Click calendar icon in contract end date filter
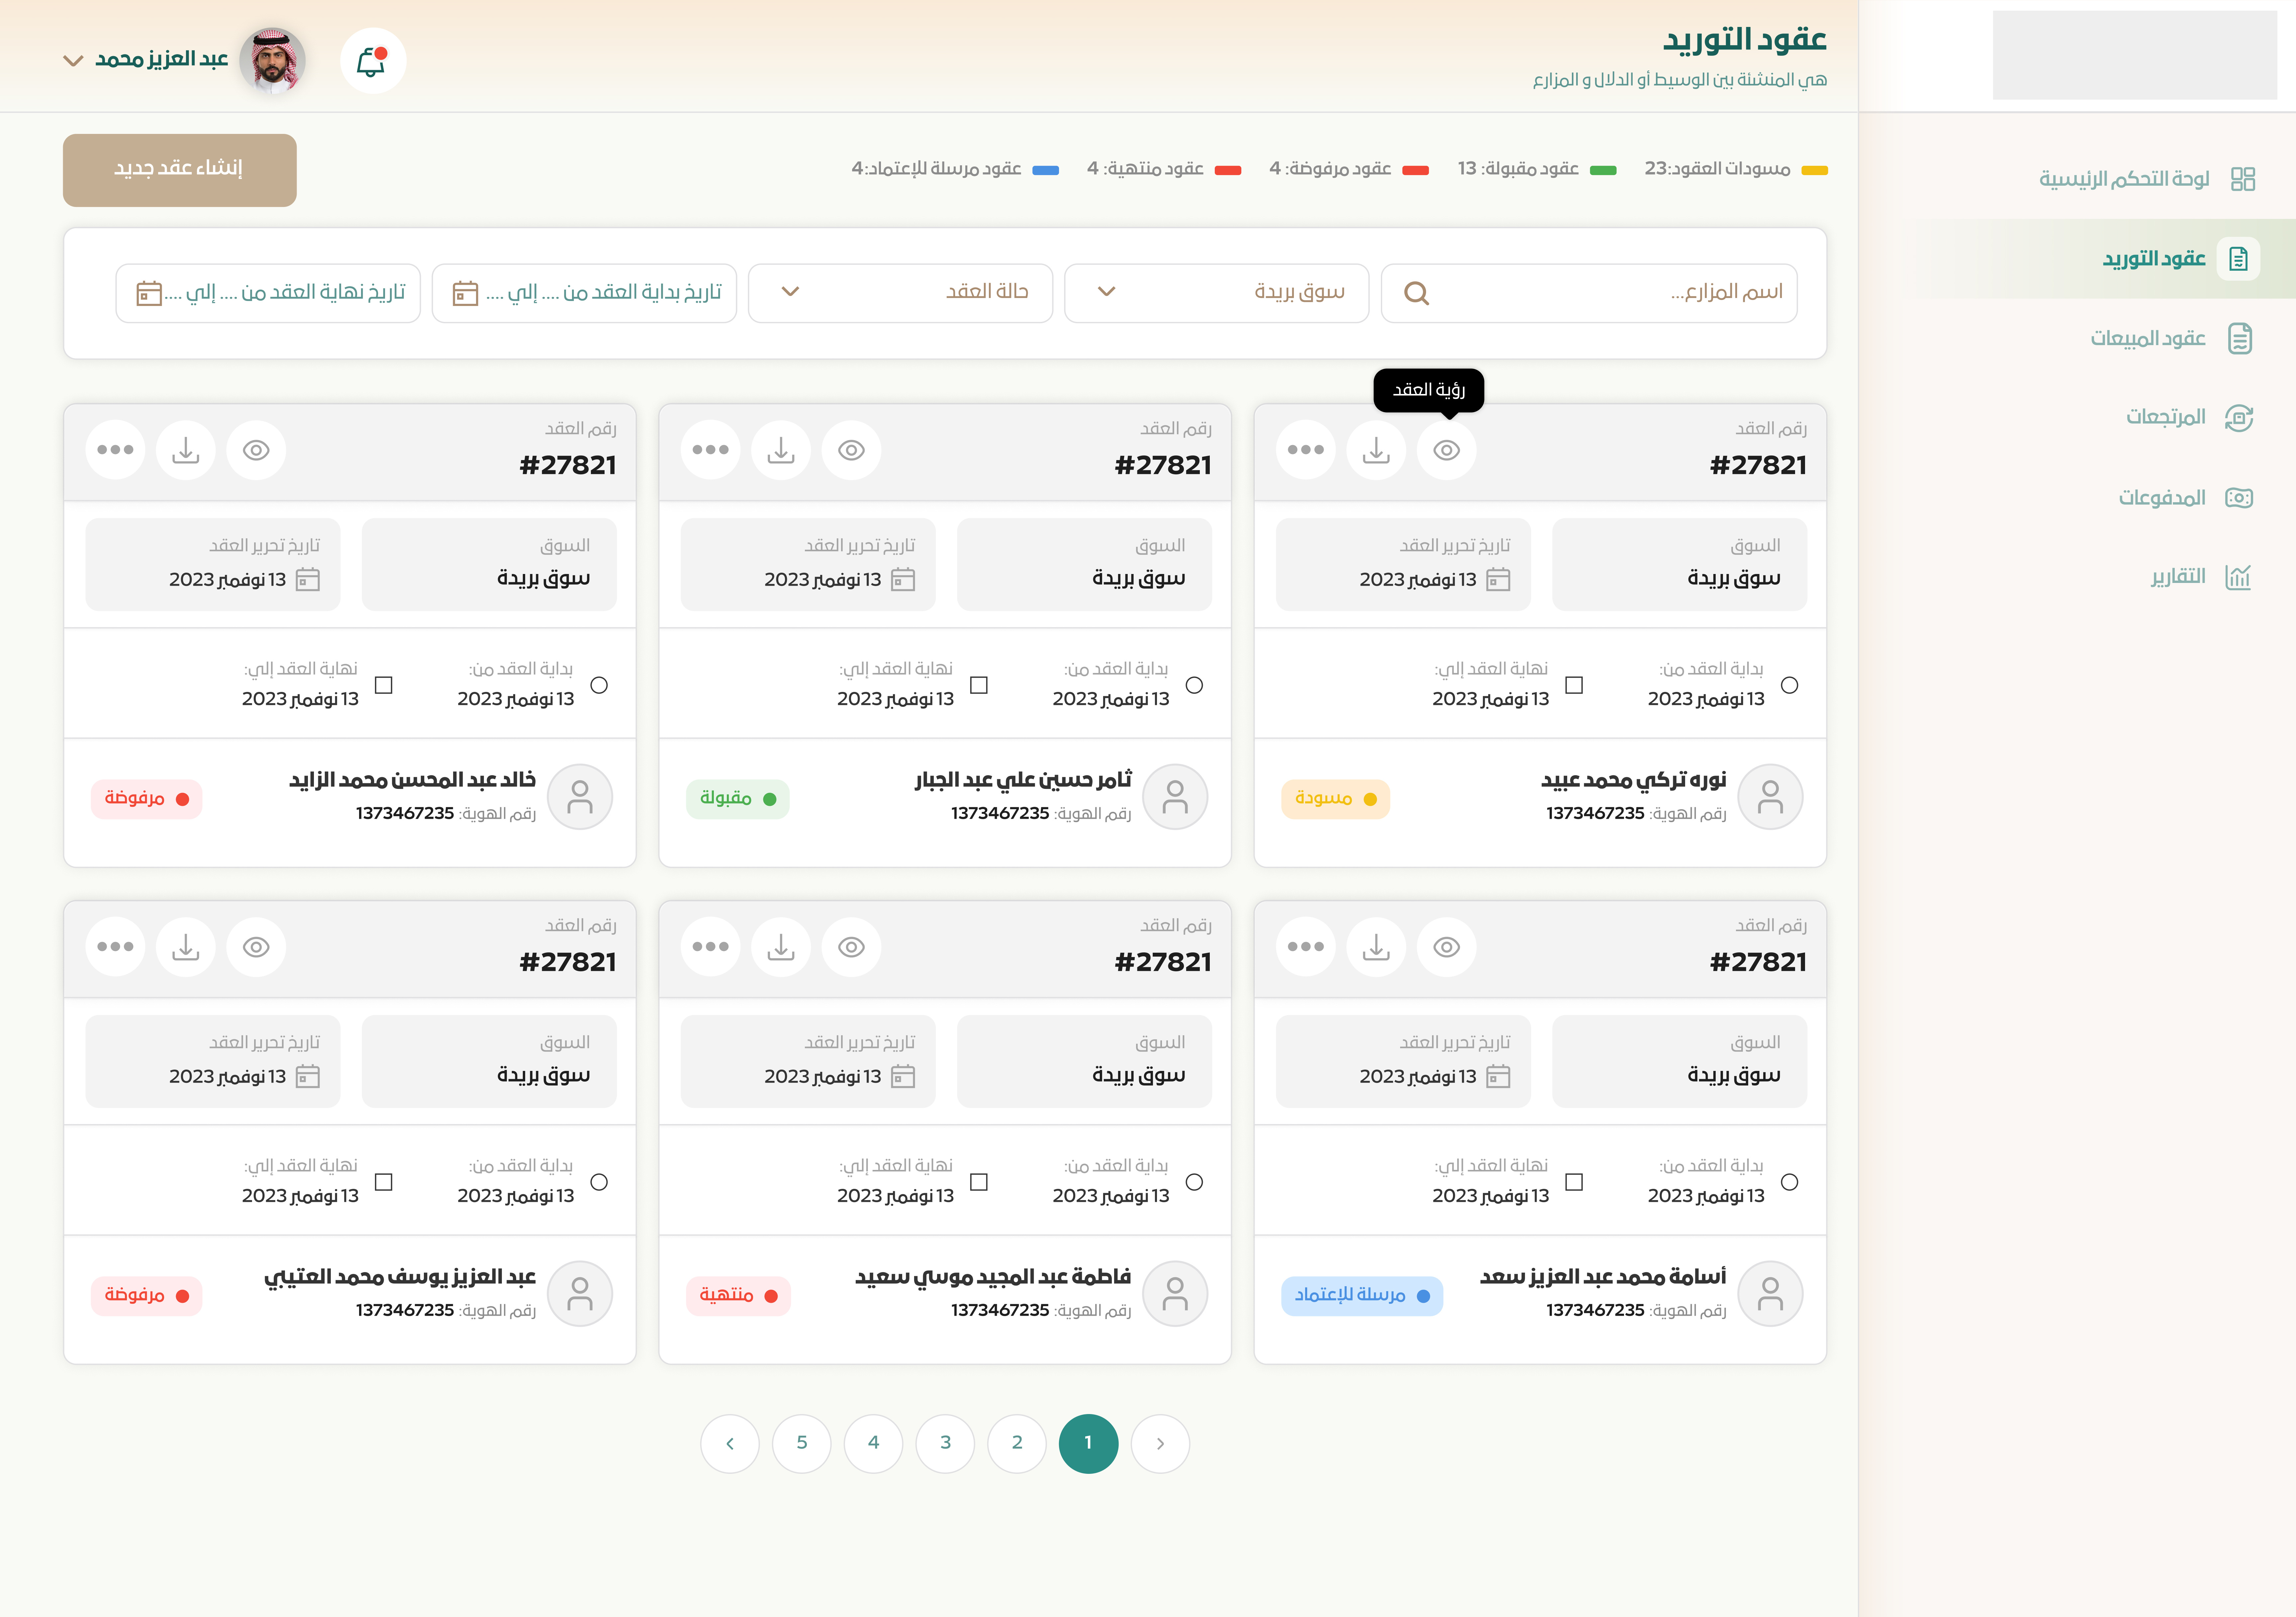The height and width of the screenshot is (1617, 2296). click(149, 293)
